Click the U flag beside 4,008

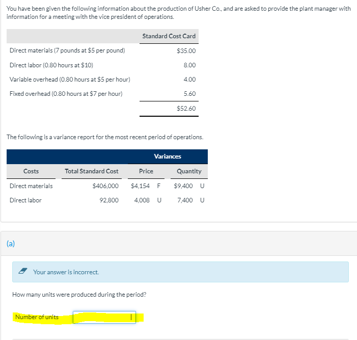click(x=159, y=200)
